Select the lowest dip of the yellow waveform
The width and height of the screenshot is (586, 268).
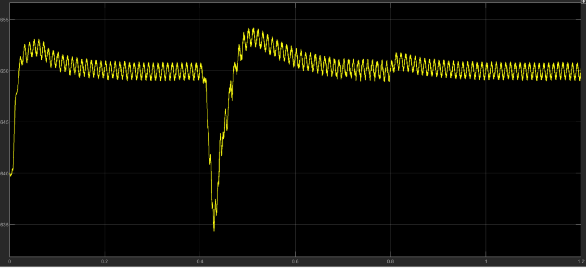[x=214, y=230]
